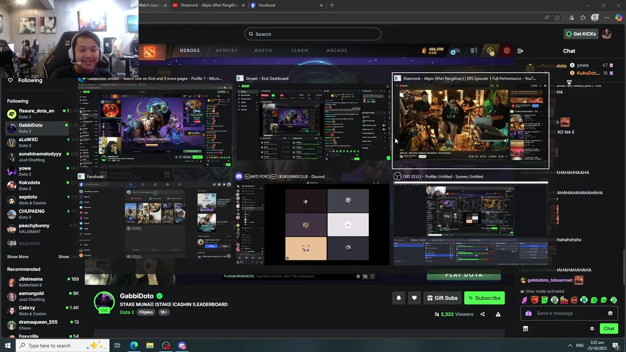Open Kokzdota channel in sidebar
The width and height of the screenshot is (626, 352).
coord(39,185)
